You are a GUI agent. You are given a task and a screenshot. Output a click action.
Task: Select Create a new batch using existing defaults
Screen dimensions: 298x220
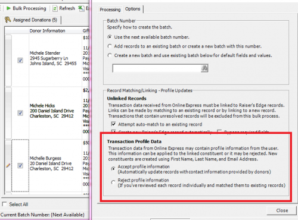[110, 55]
